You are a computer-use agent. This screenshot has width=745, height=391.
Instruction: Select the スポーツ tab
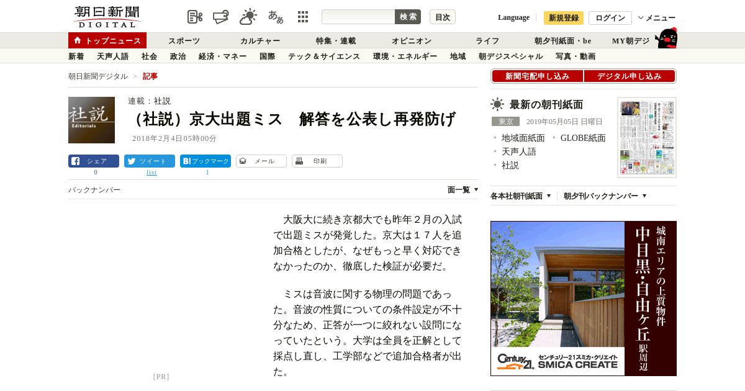[184, 41]
